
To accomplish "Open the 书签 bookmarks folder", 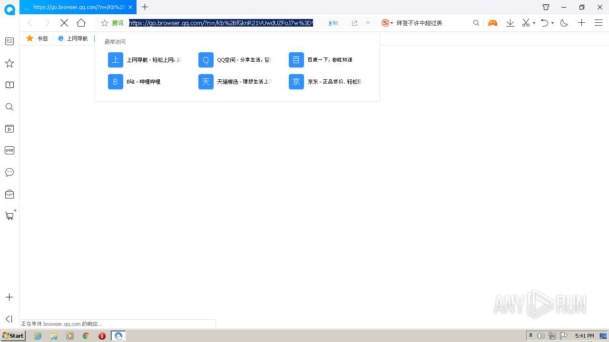I will (37, 38).
